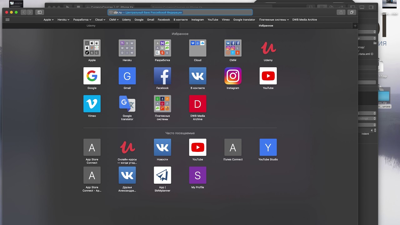Viewport: 400px width, 225px height.
Task: Click the Show all tabs overview button
Action: [x=352, y=12]
